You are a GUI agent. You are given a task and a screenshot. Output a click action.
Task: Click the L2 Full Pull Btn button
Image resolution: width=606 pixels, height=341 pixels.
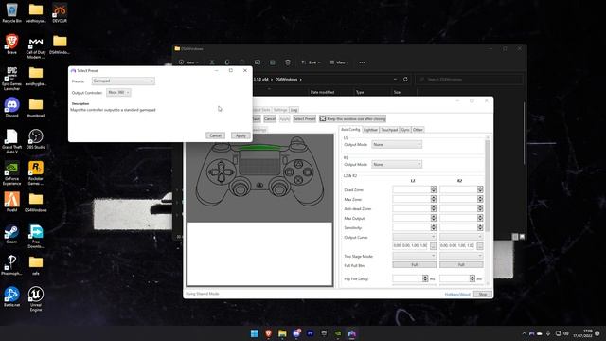point(415,265)
